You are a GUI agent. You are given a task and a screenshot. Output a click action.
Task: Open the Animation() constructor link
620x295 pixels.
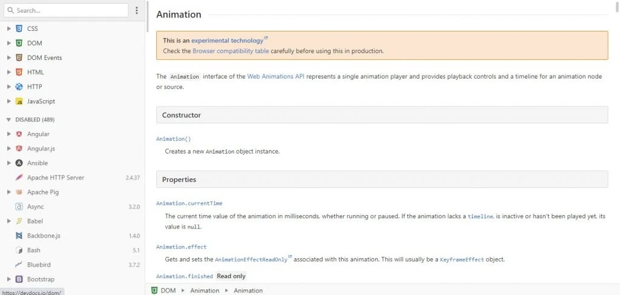(174, 139)
